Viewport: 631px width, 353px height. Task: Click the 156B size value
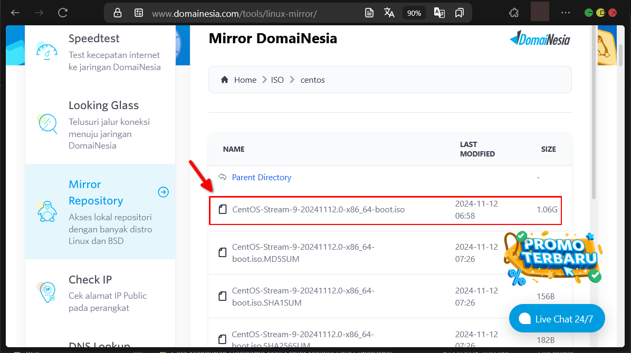(546, 296)
